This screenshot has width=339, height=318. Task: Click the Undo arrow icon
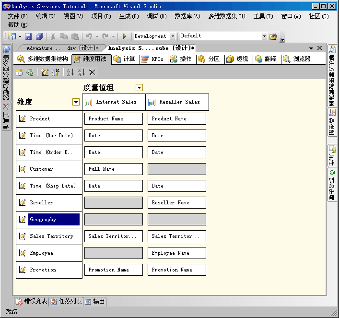89,36
